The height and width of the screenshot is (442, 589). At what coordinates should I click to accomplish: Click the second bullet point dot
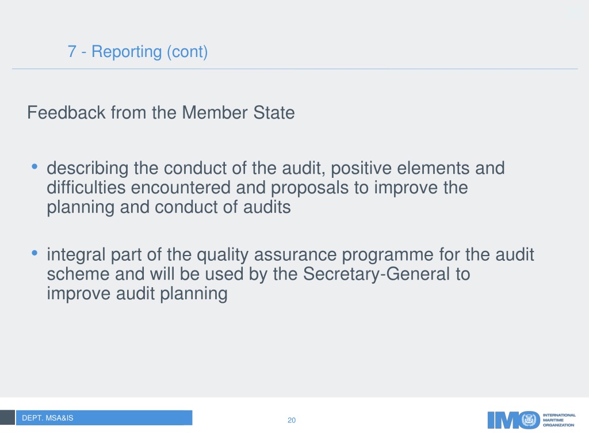click(x=35, y=253)
